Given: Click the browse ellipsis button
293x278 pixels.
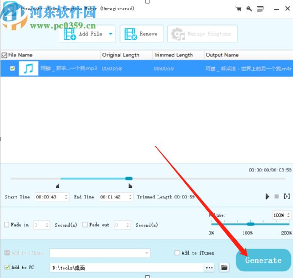Looking at the screenshot, I should click(209, 268).
